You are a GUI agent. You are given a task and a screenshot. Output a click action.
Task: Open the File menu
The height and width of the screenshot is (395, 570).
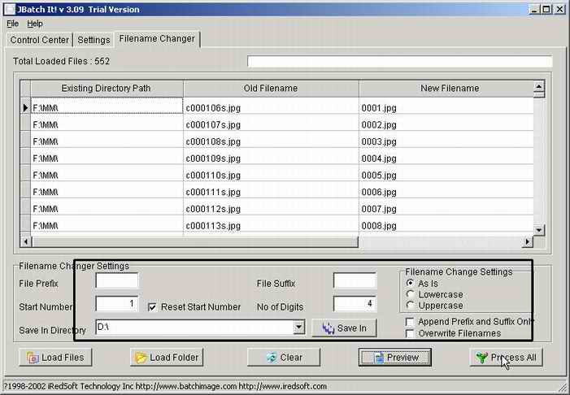(x=12, y=24)
